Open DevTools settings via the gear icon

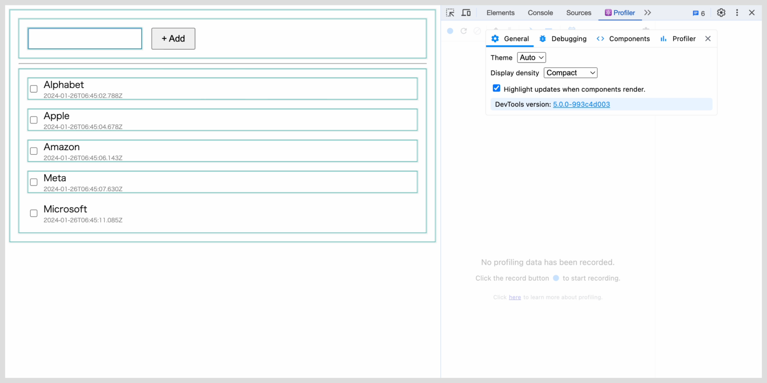tap(721, 12)
